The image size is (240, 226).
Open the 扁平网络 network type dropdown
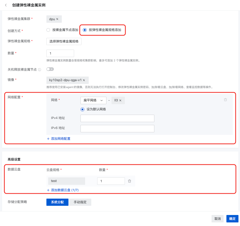(x=93, y=100)
